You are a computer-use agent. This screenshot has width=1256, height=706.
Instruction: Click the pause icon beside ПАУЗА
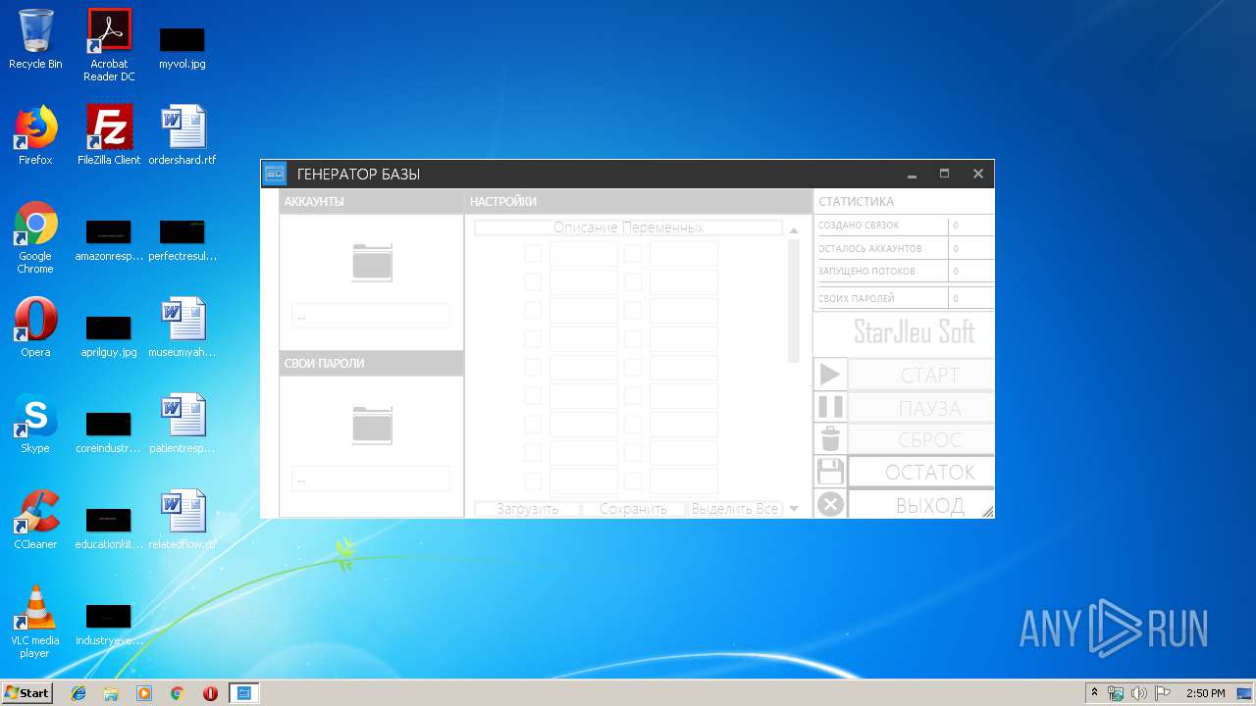click(830, 407)
